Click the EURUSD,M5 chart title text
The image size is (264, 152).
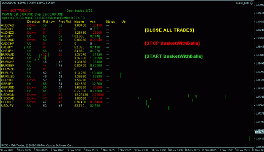click(x=28, y=3)
